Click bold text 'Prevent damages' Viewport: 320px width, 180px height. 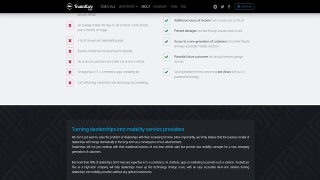click(x=185, y=31)
